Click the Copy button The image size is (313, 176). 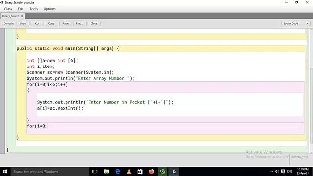tap(51, 23)
